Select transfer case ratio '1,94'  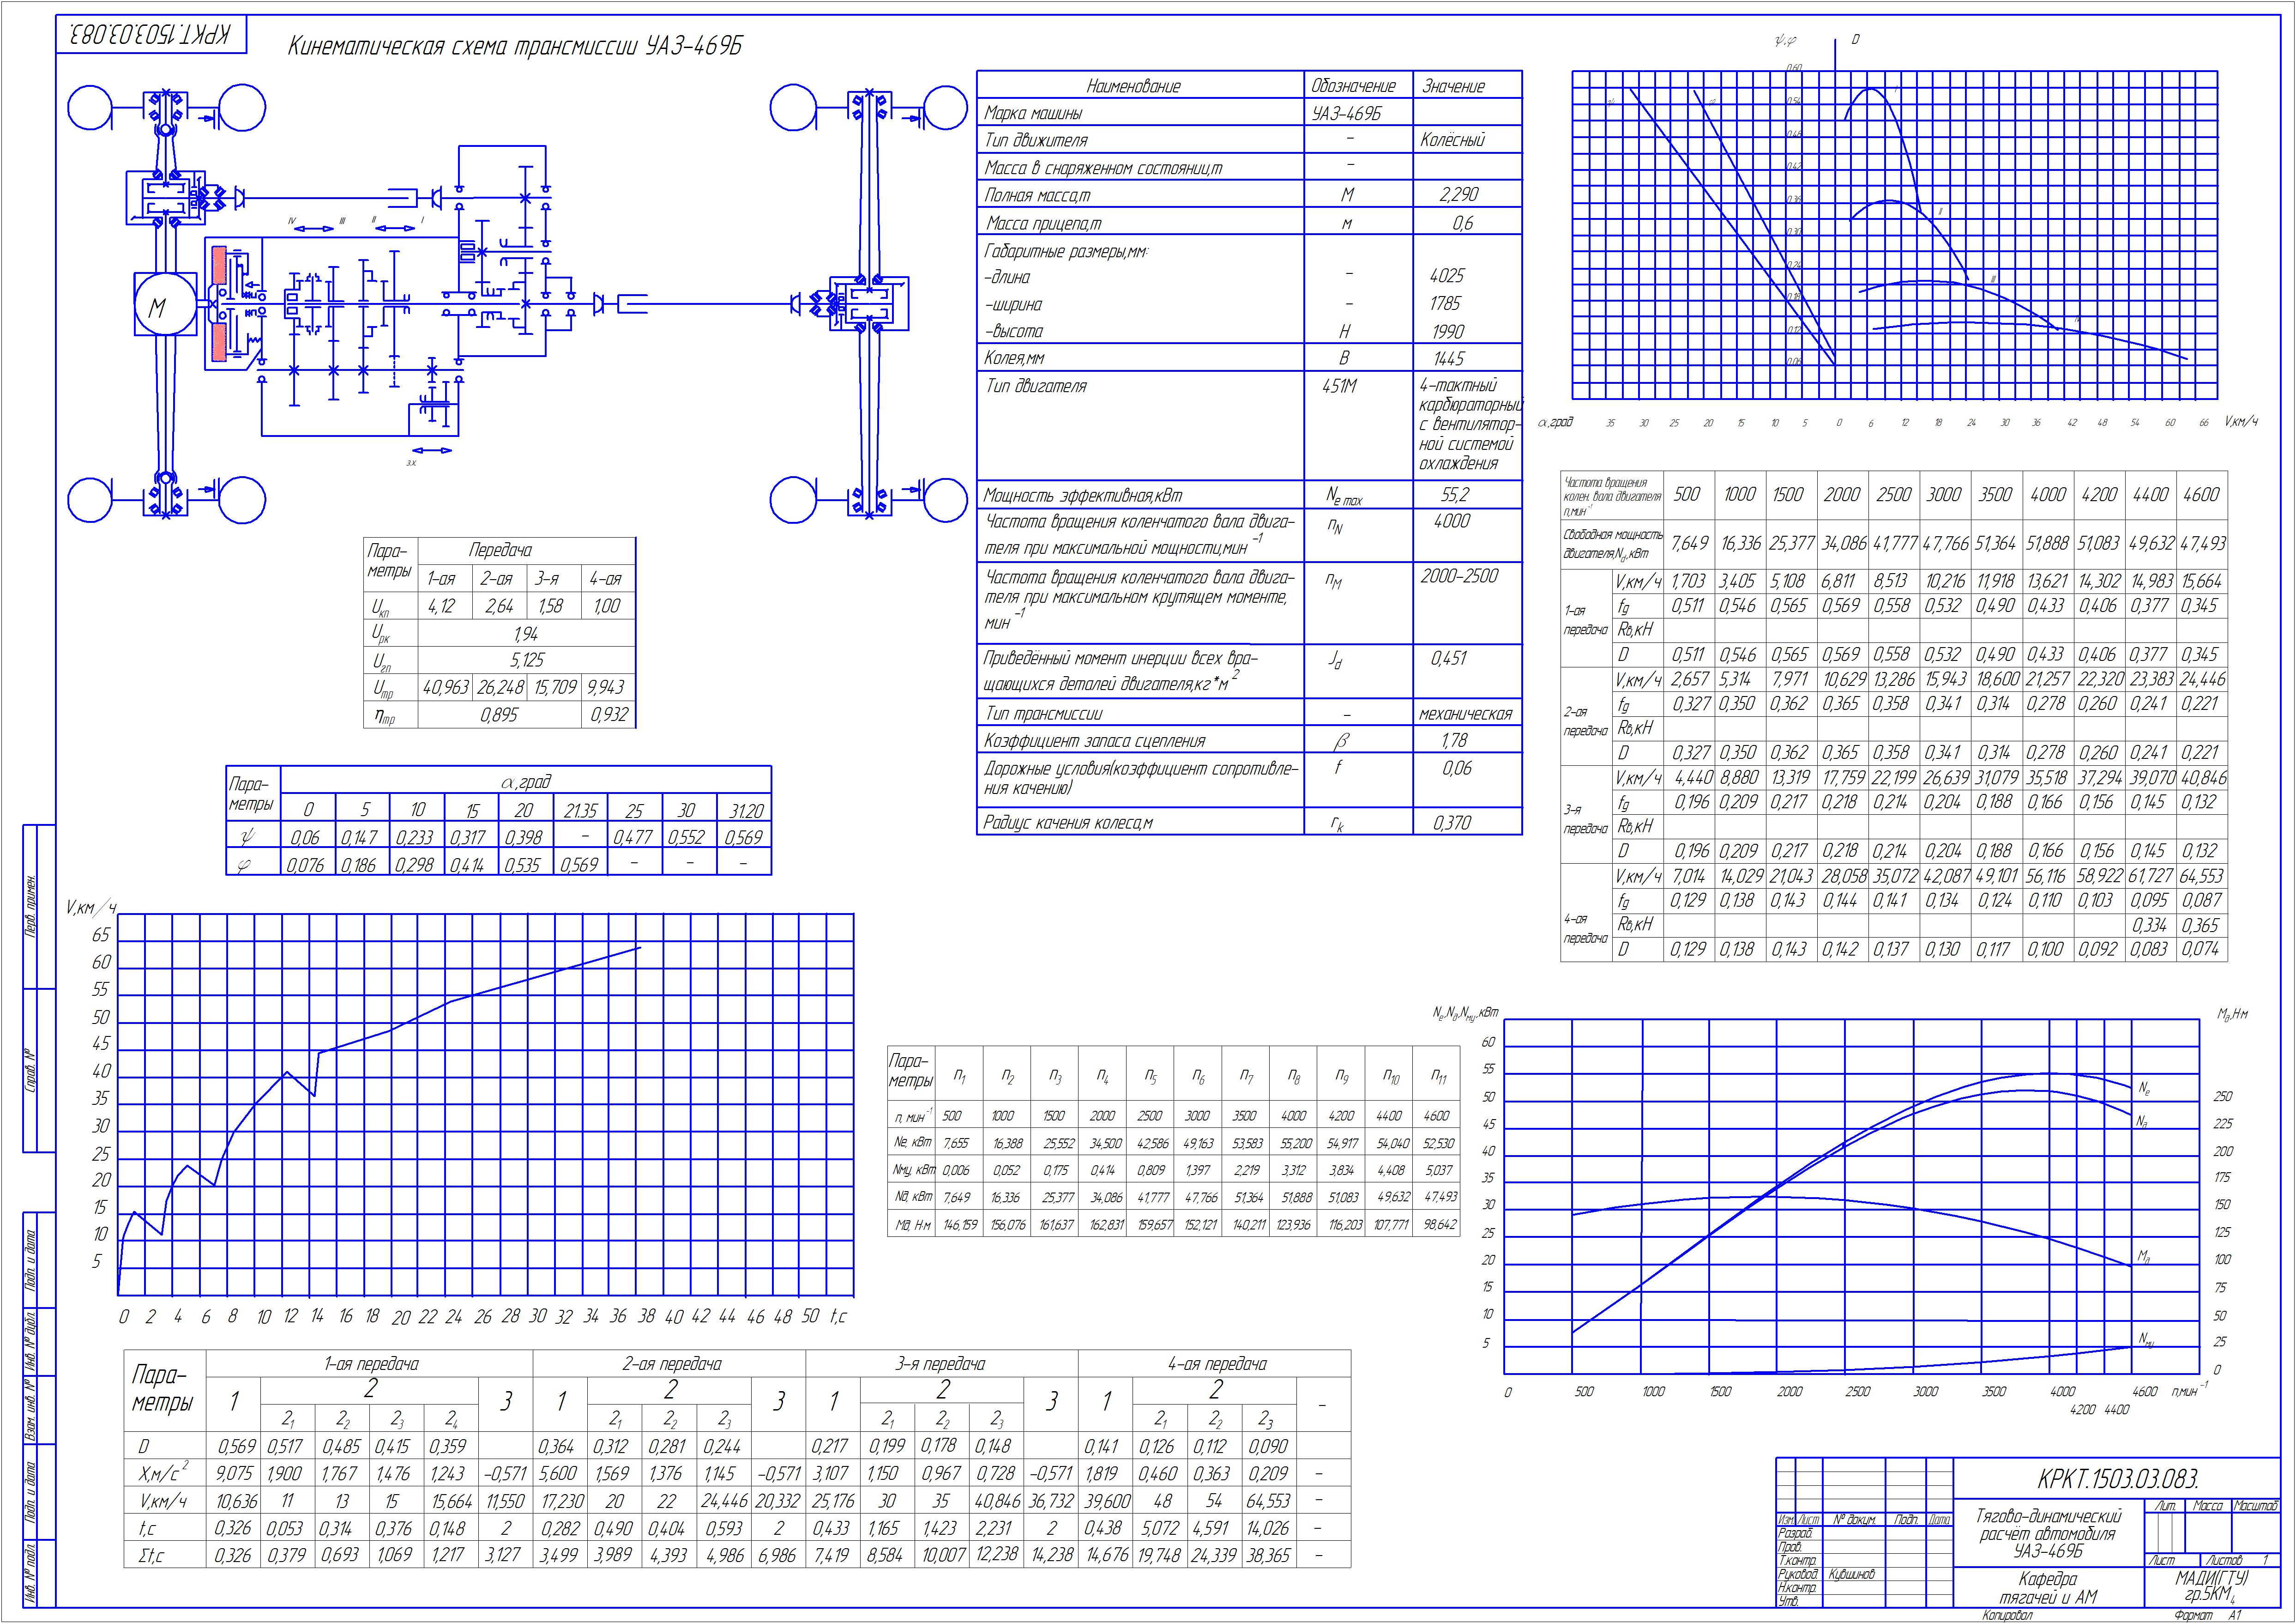526,633
